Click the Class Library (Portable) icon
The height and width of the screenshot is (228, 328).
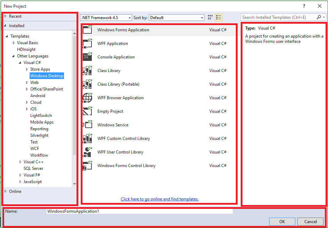click(87, 84)
